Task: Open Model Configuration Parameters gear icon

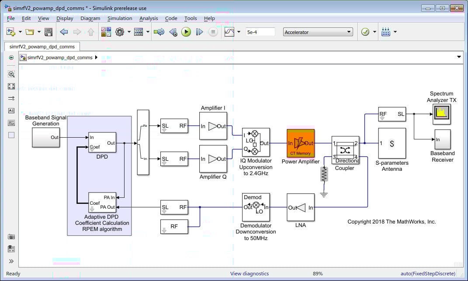Action: [x=119, y=31]
